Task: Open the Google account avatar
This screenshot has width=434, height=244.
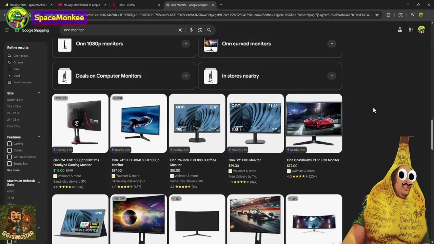Action: coord(421,30)
